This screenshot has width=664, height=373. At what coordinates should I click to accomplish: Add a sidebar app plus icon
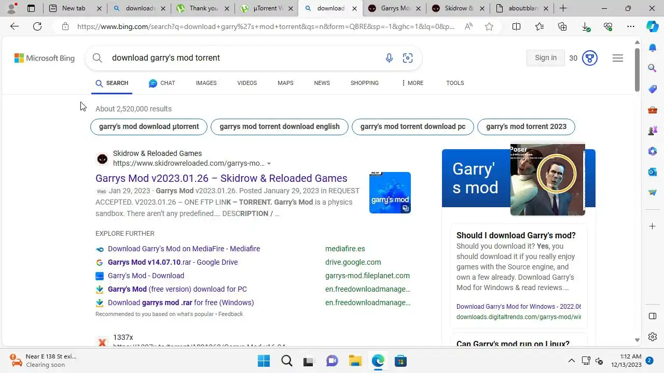653,226
